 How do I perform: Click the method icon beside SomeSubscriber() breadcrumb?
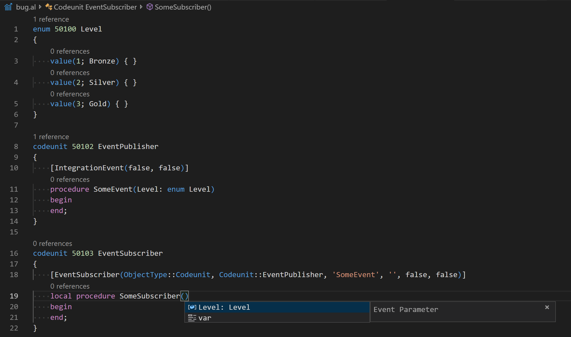click(149, 7)
